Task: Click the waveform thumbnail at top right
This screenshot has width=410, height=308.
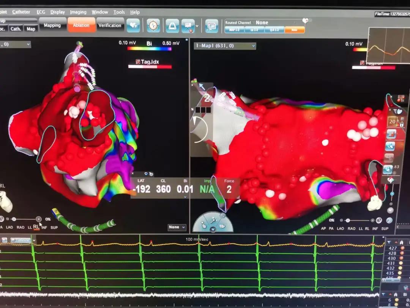Action: click(389, 45)
